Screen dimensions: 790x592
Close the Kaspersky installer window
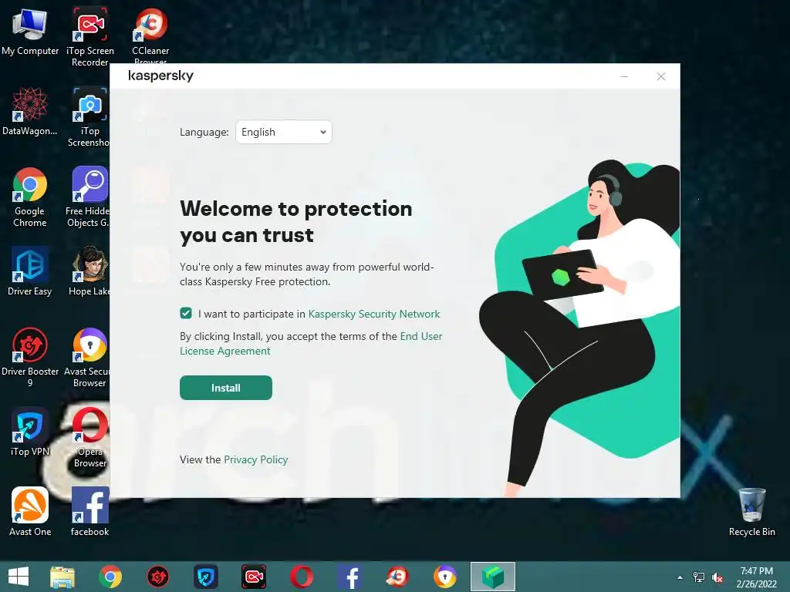[661, 76]
